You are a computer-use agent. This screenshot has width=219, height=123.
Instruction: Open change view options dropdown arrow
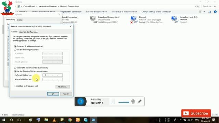click(x=204, y=12)
